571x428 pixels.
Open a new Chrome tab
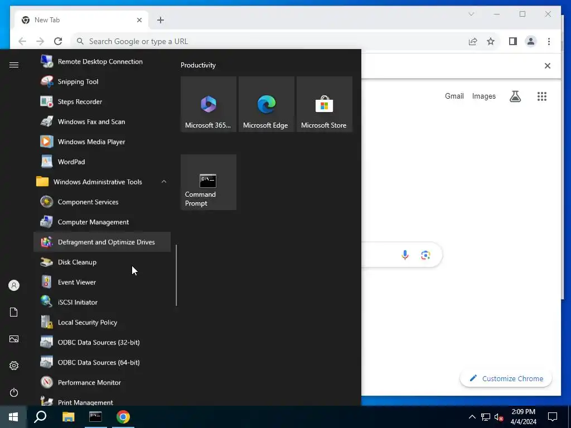(161, 20)
